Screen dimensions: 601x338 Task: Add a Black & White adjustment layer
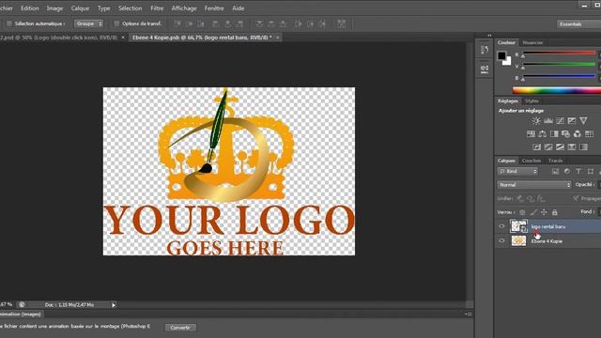[554, 133]
